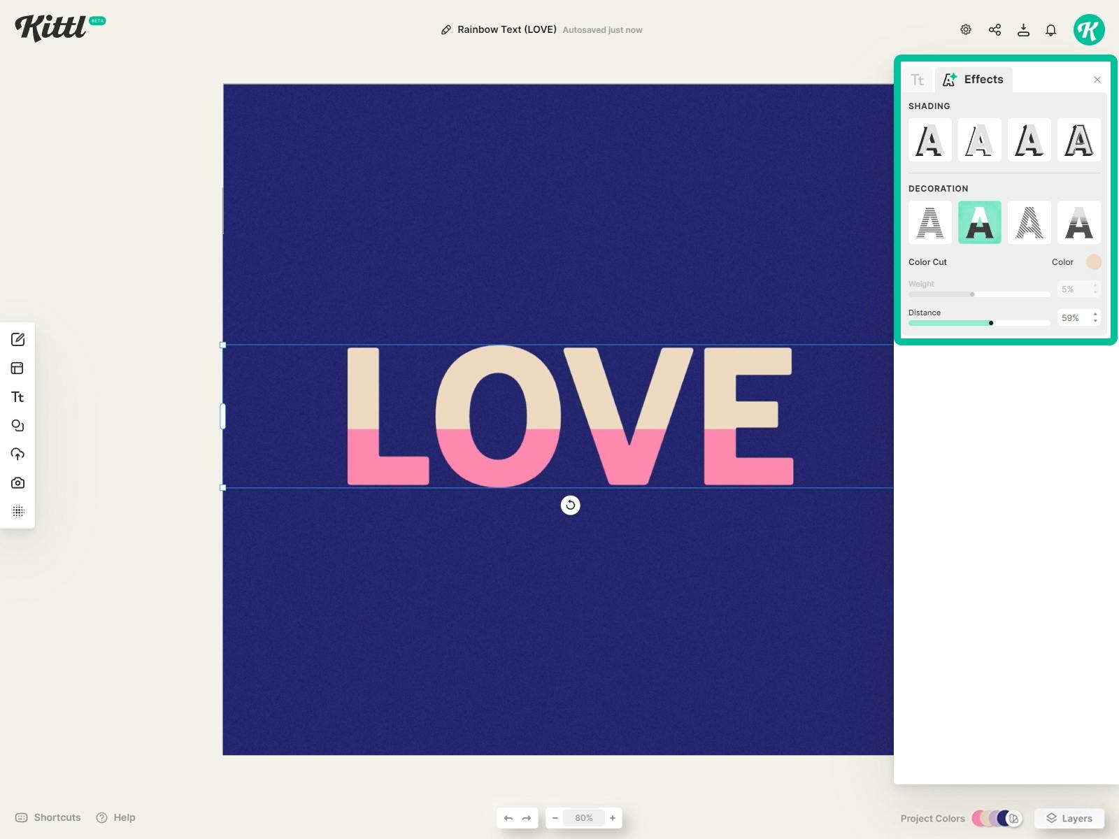Open the Color Cut color swatch

click(x=1094, y=262)
